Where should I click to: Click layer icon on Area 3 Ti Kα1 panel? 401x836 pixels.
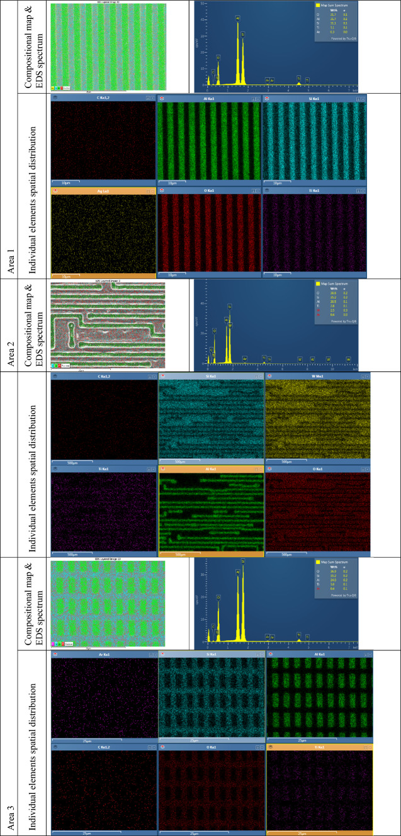coord(271,747)
